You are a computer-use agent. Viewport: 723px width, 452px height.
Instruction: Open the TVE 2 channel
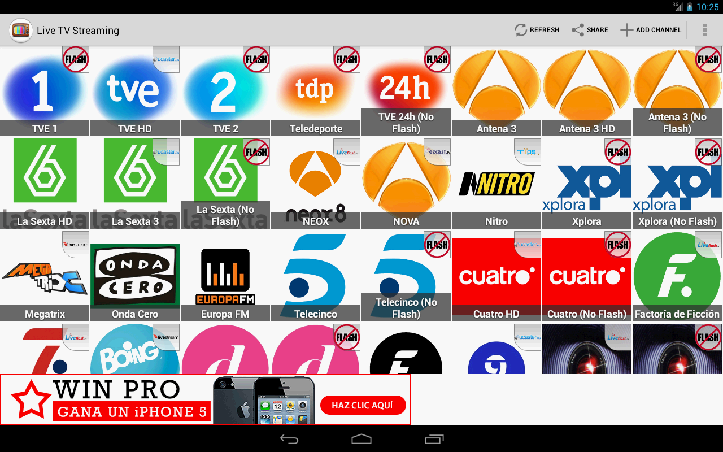tap(225, 91)
